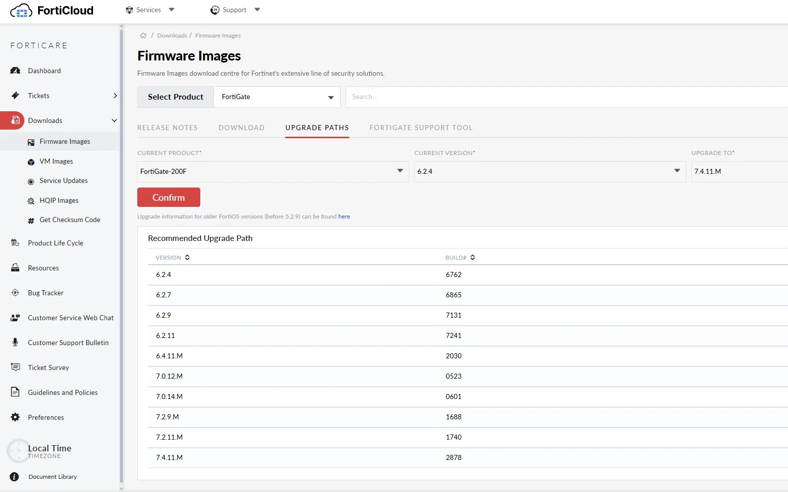
Task: Click the home breadcrumb icon
Action: (x=143, y=36)
